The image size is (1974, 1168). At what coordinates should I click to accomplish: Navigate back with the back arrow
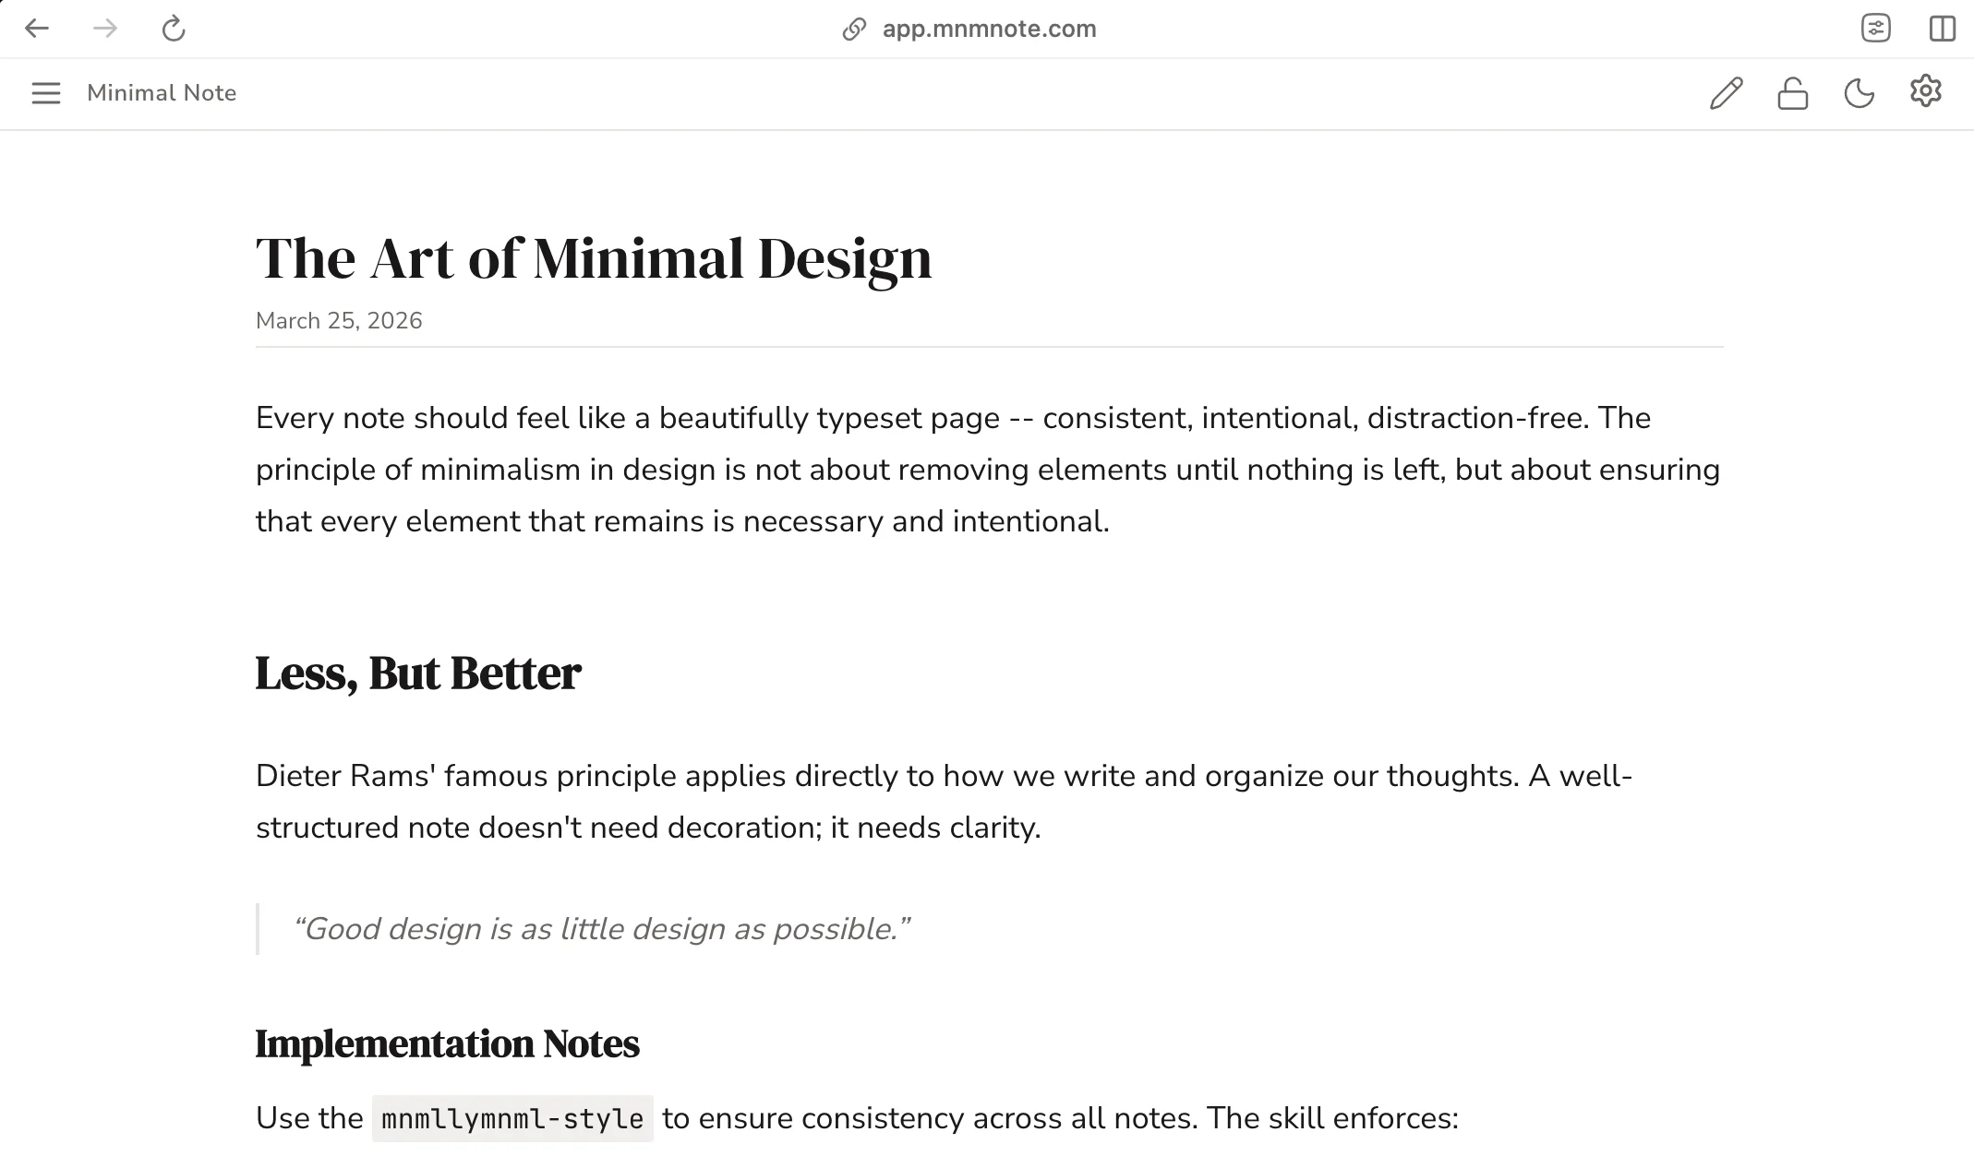[x=37, y=29]
